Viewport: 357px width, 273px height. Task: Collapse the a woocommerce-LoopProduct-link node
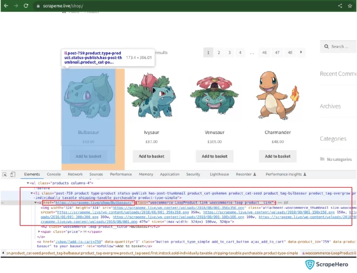36,203
